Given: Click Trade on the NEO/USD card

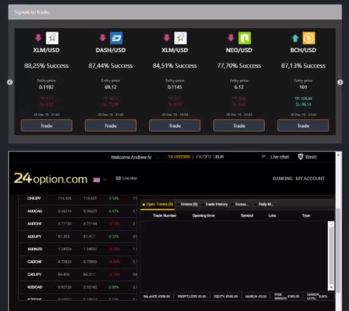Looking at the screenshot, I should (x=239, y=126).
